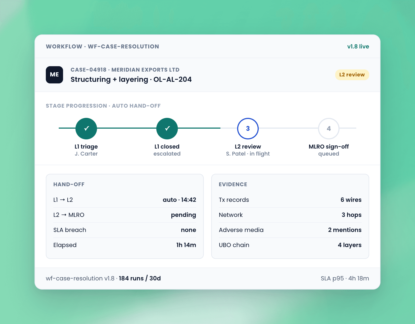The image size is (415, 324).
Task: Open step 4 MLRO sign-off circle
Action: coord(329,129)
